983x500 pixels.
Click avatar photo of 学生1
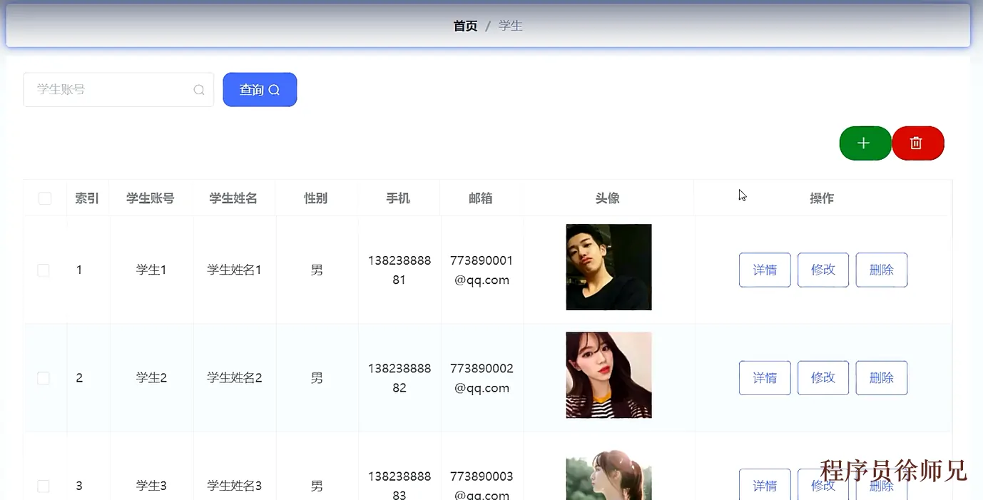point(608,267)
